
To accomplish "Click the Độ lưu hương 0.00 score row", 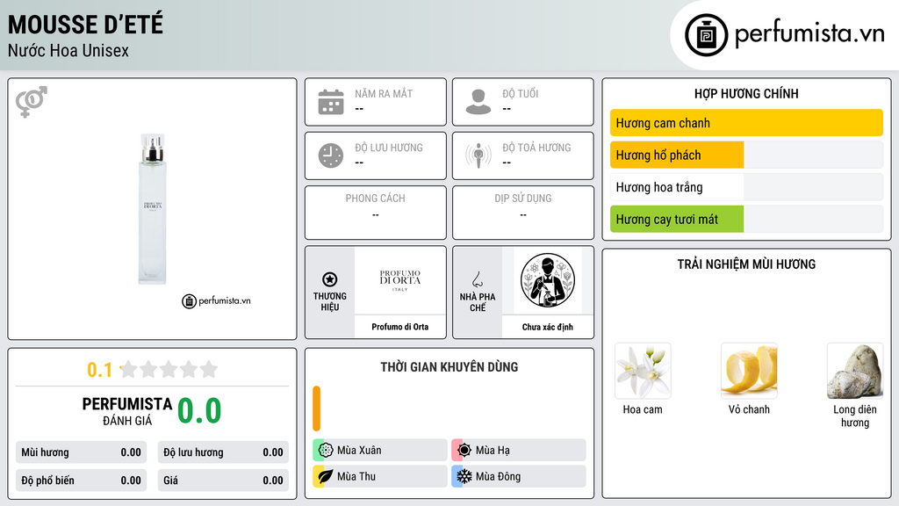I will pyautogui.click(x=223, y=452).
